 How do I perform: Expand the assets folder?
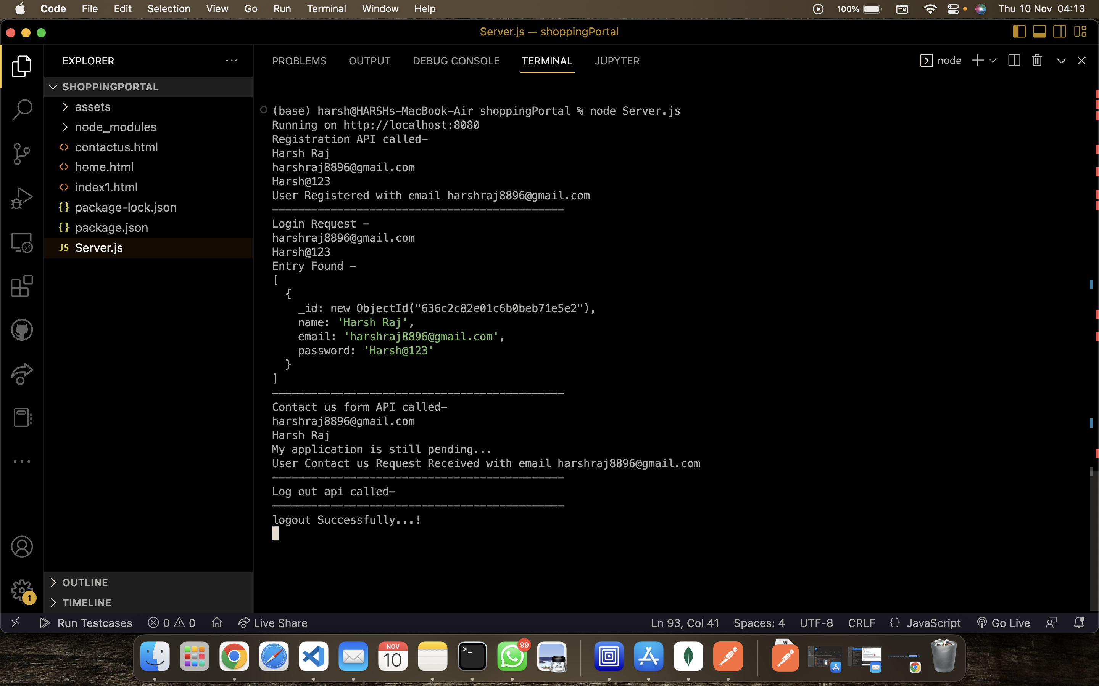point(148,107)
